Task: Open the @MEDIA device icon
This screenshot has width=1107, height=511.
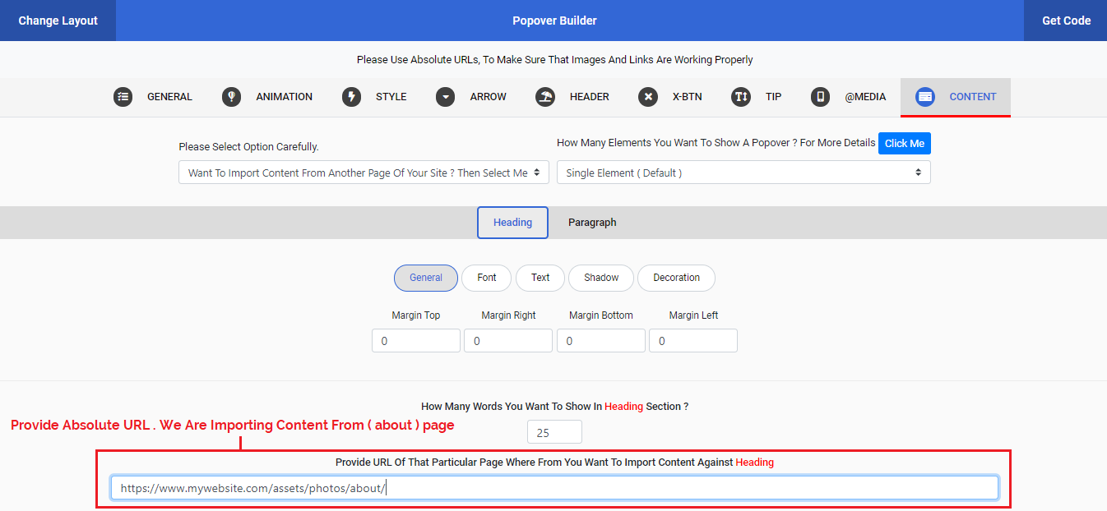Action: pyautogui.click(x=820, y=96)
